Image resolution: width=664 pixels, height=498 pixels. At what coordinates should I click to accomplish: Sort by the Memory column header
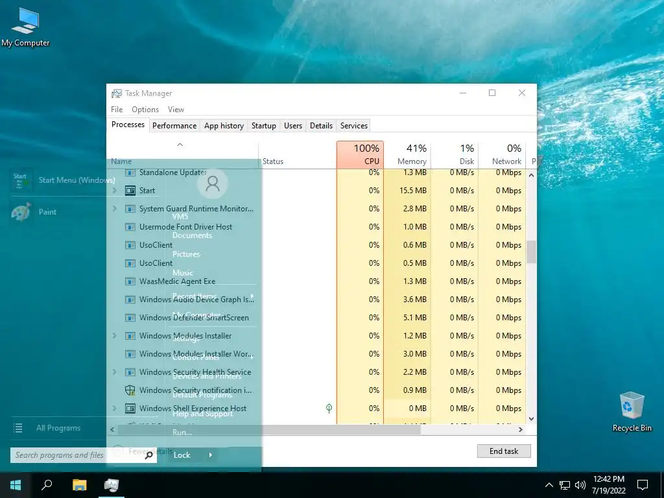pos(407,154)
